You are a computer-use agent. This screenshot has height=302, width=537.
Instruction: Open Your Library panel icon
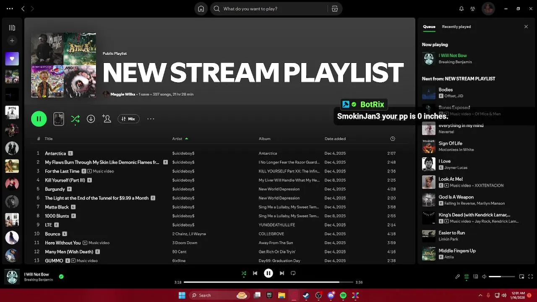click(12, 28)
